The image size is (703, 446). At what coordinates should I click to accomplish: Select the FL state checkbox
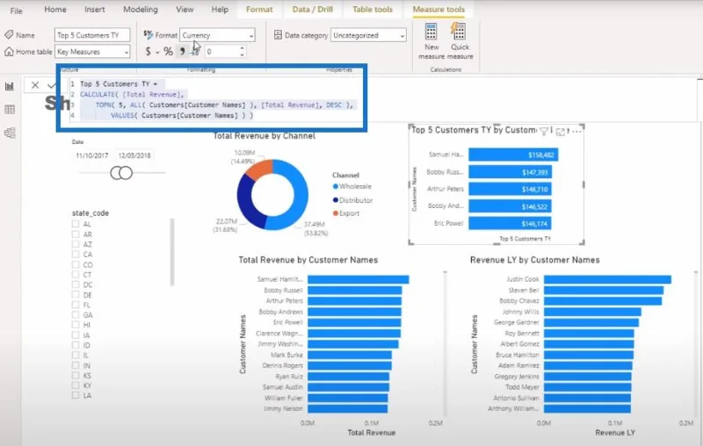pos(76,305)
